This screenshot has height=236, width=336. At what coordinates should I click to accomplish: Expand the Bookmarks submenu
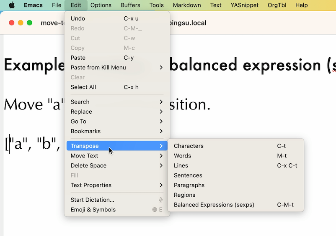[117, 131]
